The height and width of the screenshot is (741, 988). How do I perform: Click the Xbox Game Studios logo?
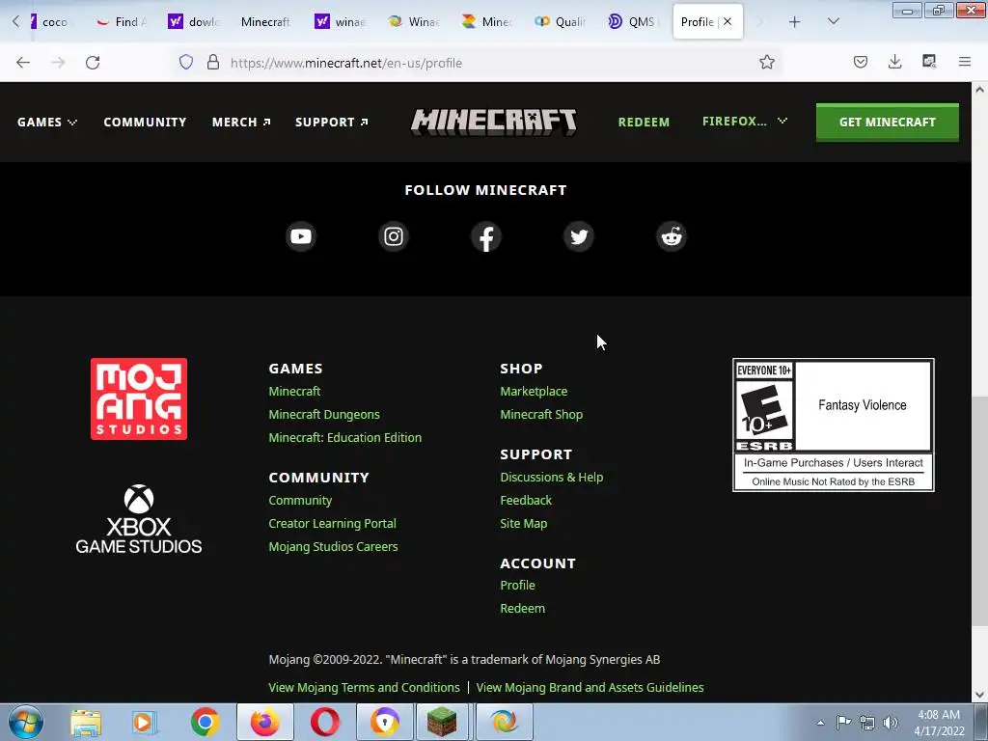[139, 519]
